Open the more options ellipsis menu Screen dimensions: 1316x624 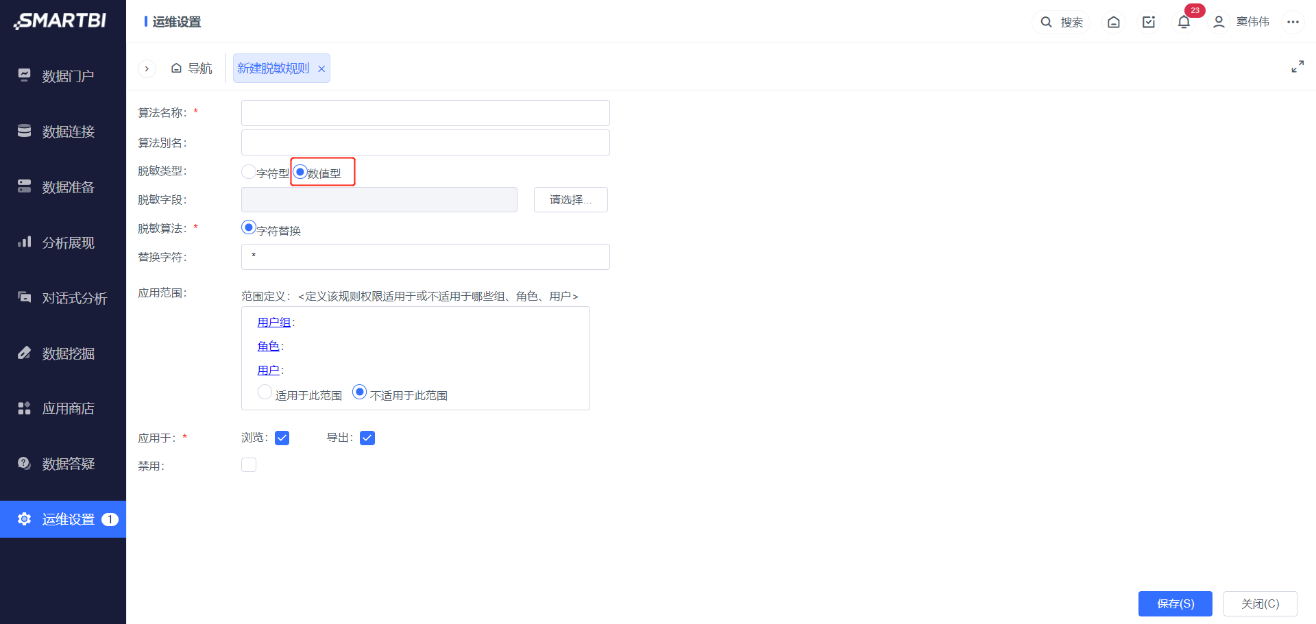click(x=1293, y=22)
